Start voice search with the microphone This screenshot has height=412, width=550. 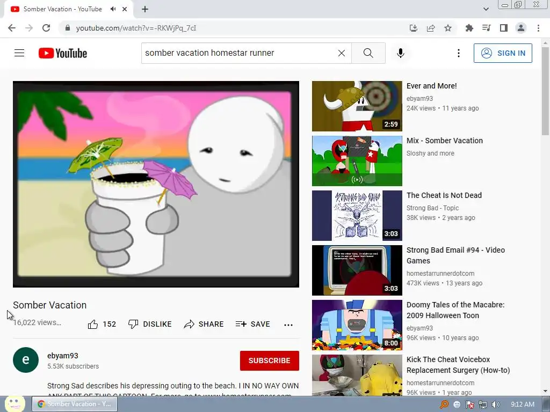[401, 53]
